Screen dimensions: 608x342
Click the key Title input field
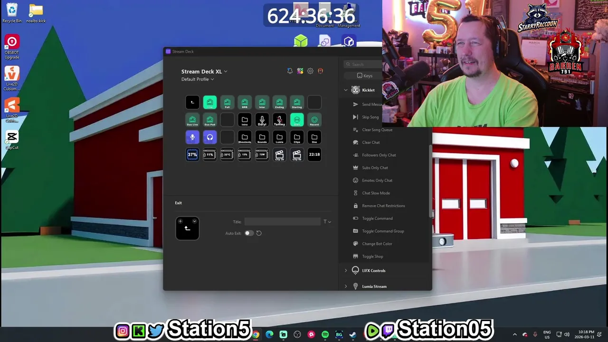tap(283, 222)
